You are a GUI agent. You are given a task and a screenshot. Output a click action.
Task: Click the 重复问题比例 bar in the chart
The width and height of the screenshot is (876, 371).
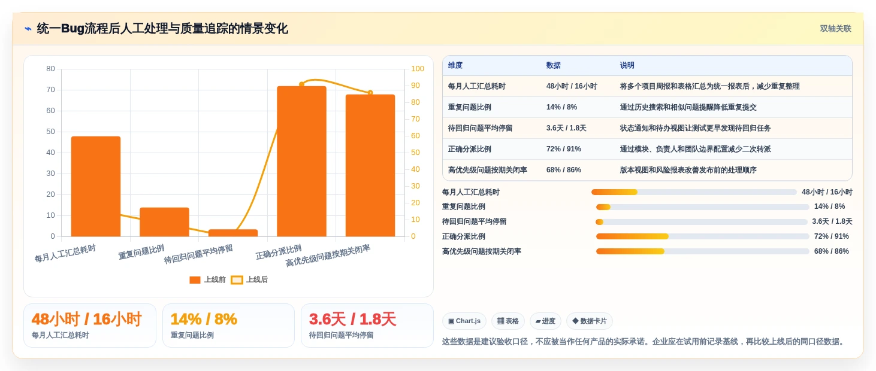point(164,222)
